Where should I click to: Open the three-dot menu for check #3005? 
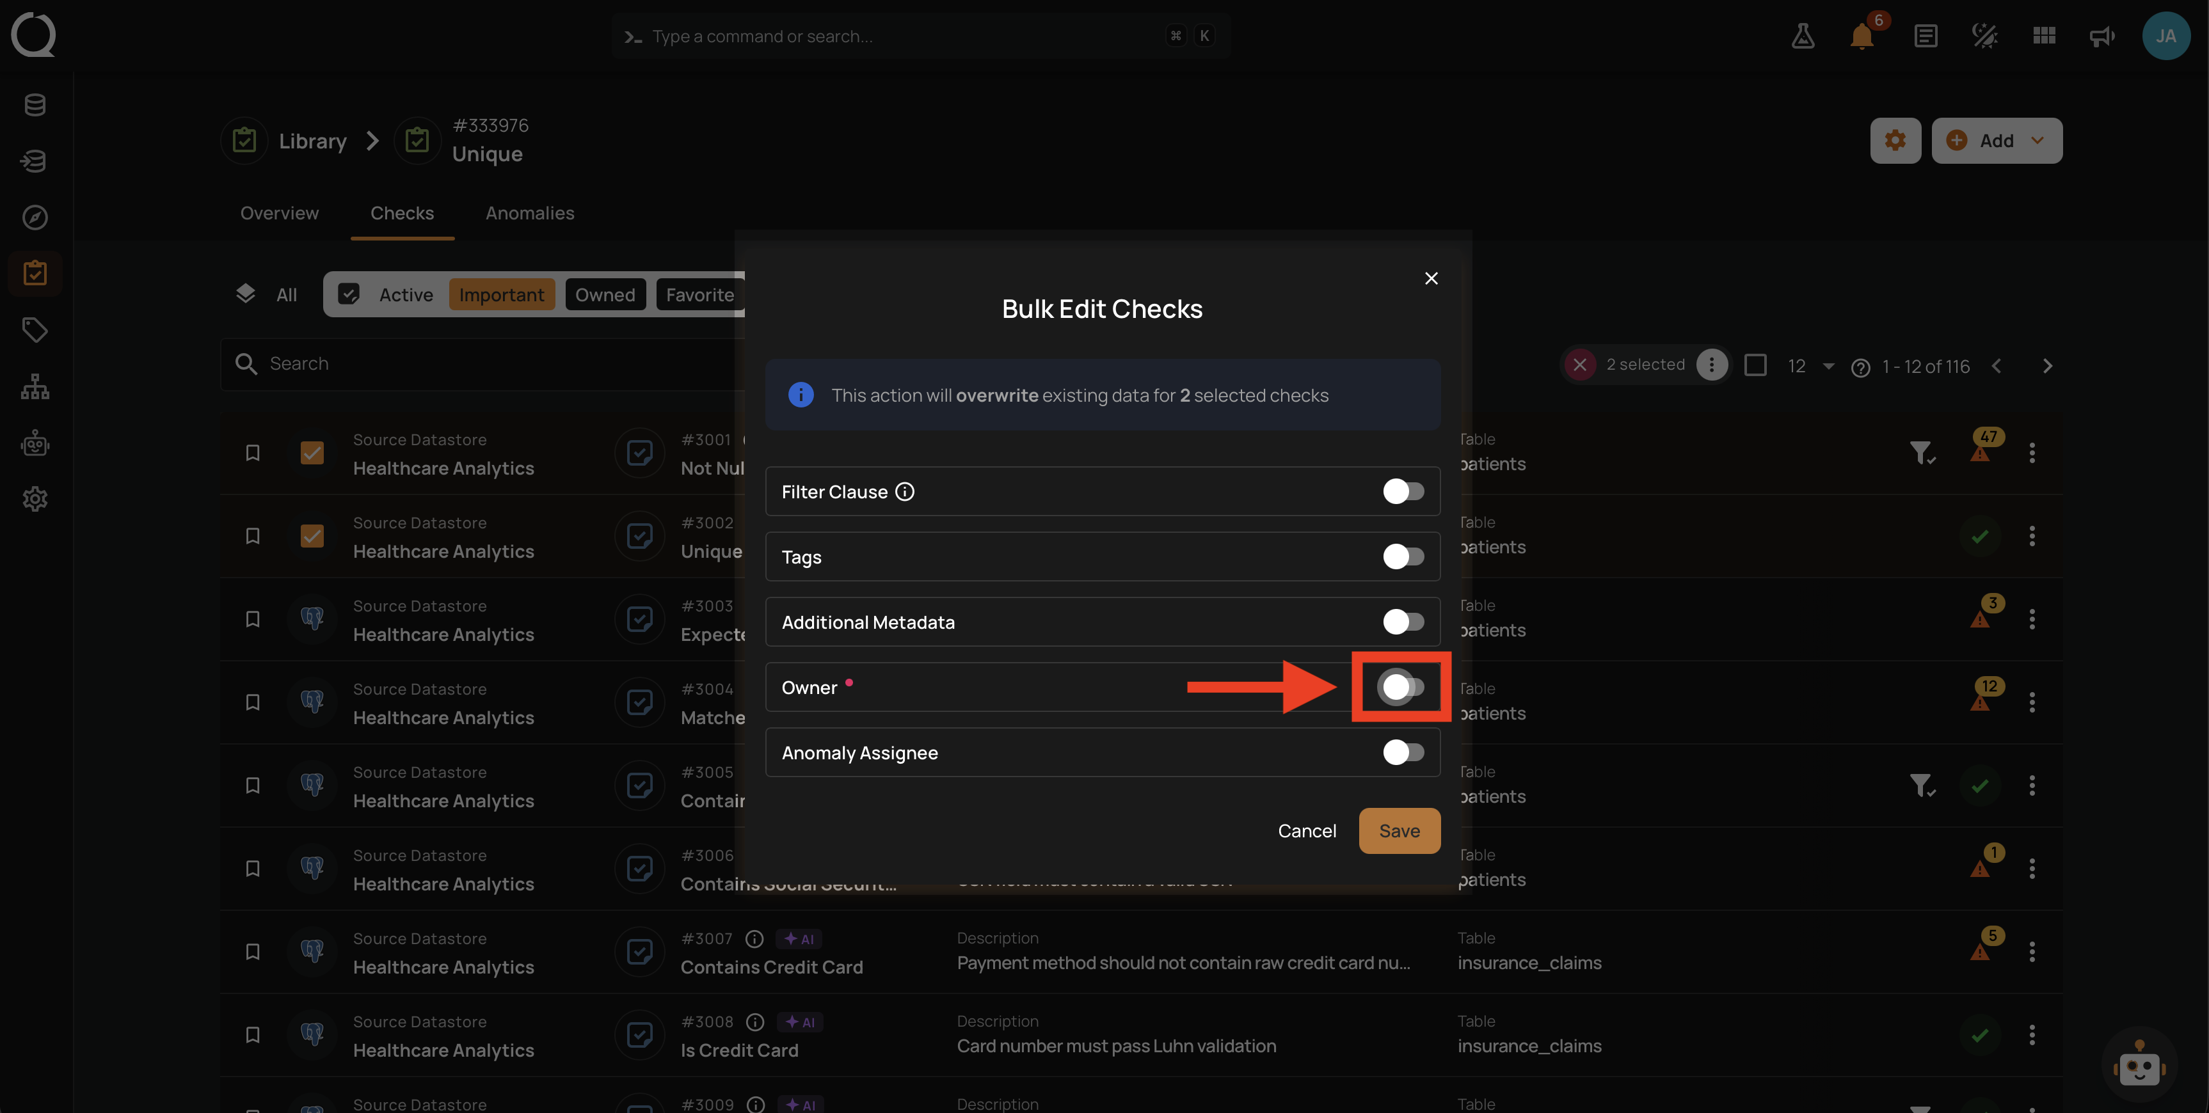(x=2032, y=785)
